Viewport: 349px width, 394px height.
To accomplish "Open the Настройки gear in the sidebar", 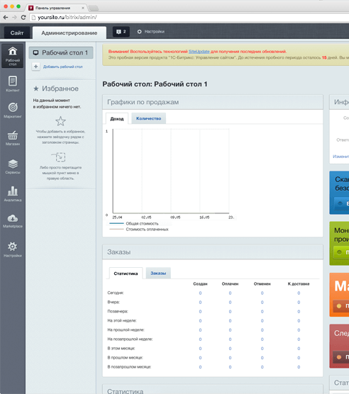I will 13,249.
